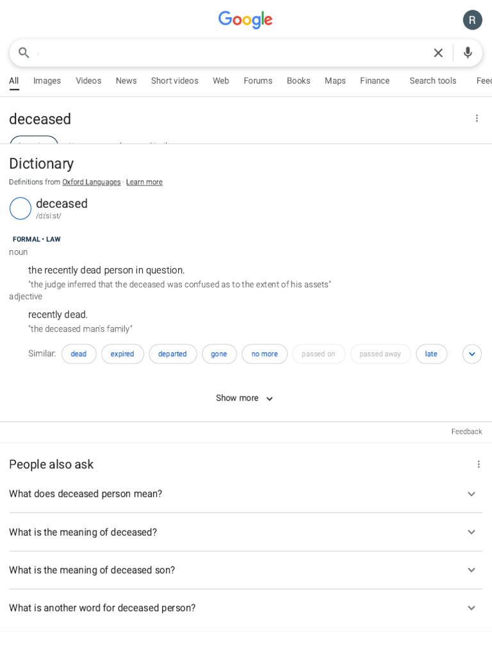Screen dimensions: 492x657
Task: Click the Learn more link
Action: click(x=144, y=182)
